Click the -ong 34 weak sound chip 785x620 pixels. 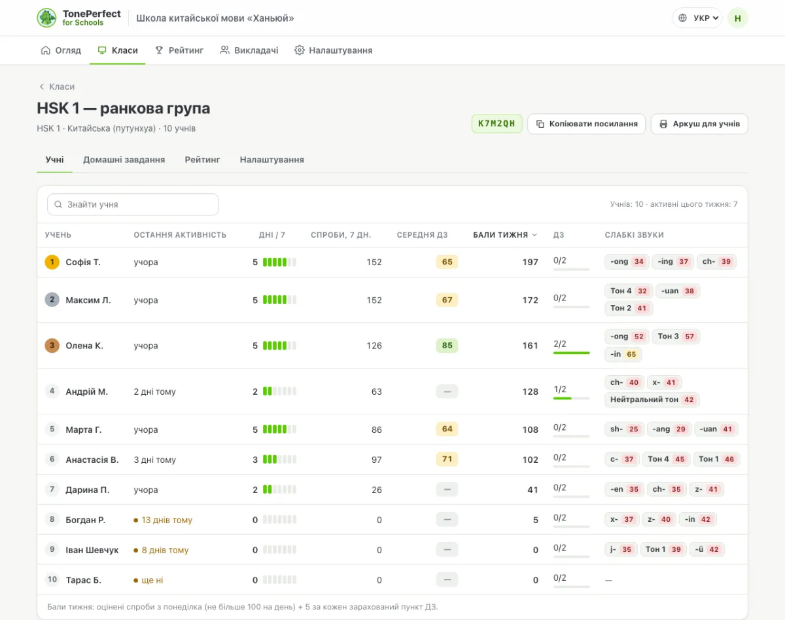627,262
